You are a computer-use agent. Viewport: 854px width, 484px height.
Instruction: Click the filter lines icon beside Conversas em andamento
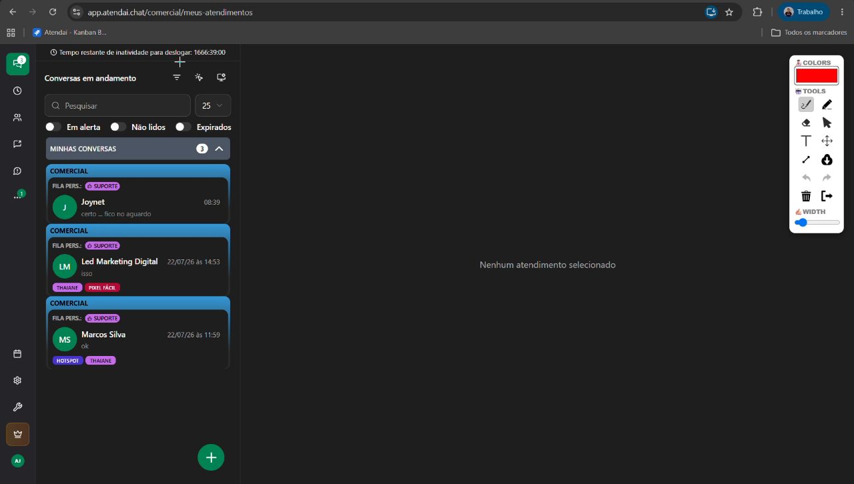tap(177, 77)
